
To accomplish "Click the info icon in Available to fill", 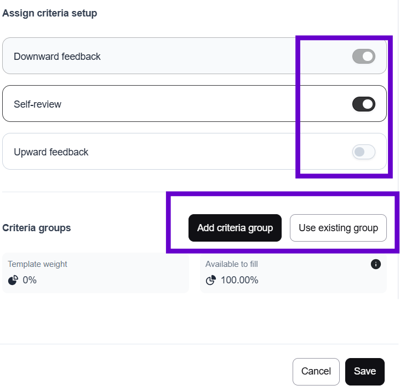I will [376, 264].
